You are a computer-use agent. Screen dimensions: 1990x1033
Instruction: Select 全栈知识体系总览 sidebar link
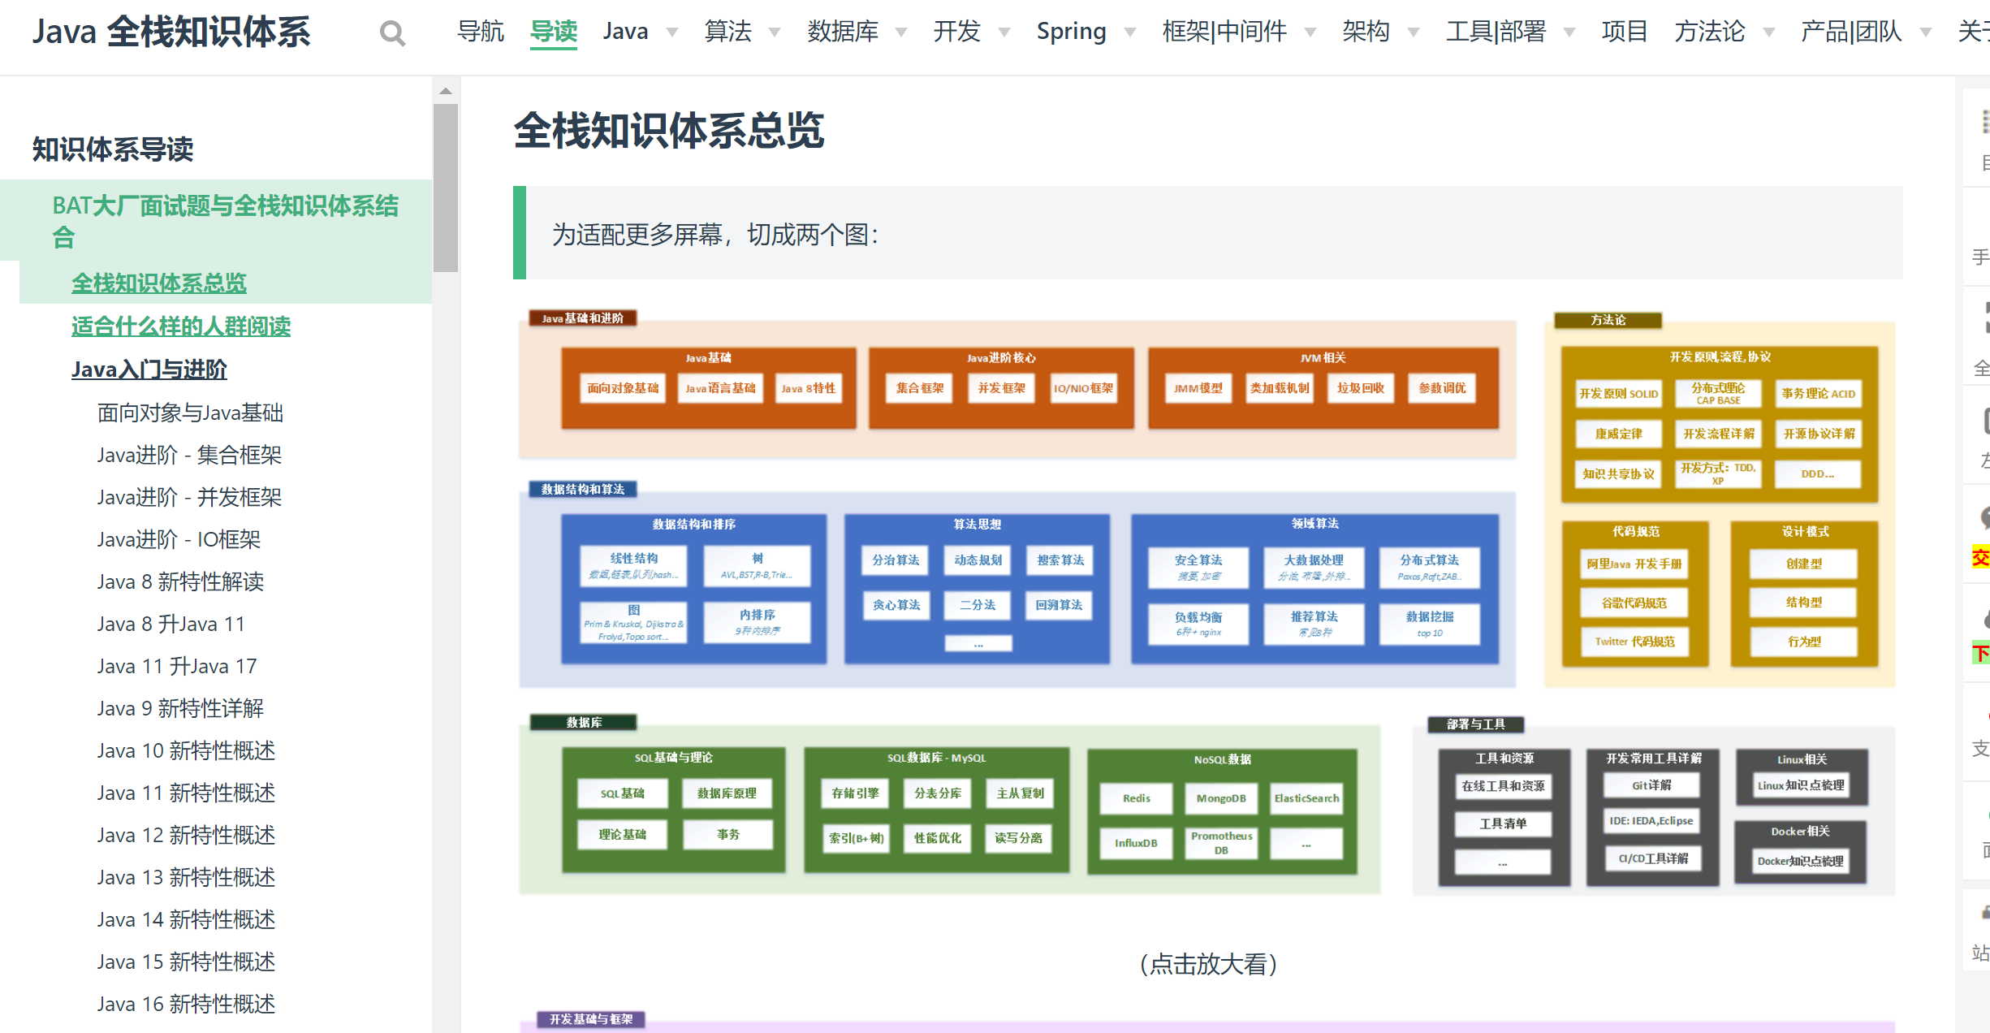(159, 283)
